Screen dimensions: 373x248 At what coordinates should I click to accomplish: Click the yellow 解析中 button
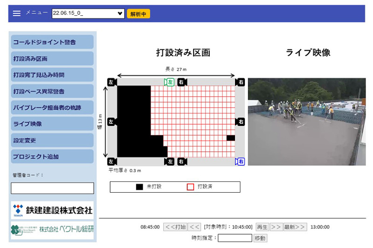tap(138, 14)
